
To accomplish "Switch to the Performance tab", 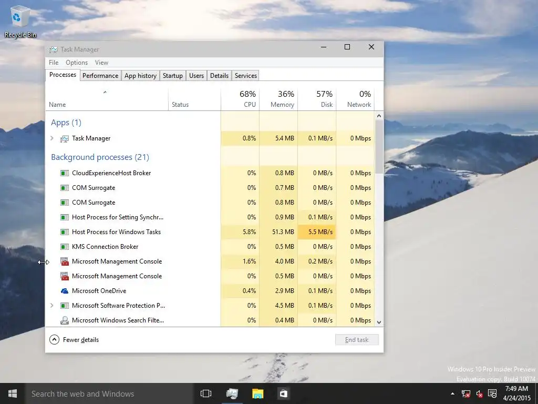I will (x=100, y=76).
